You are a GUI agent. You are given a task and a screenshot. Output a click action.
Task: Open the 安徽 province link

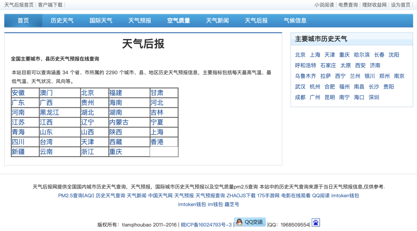click(x=18, y=93)
